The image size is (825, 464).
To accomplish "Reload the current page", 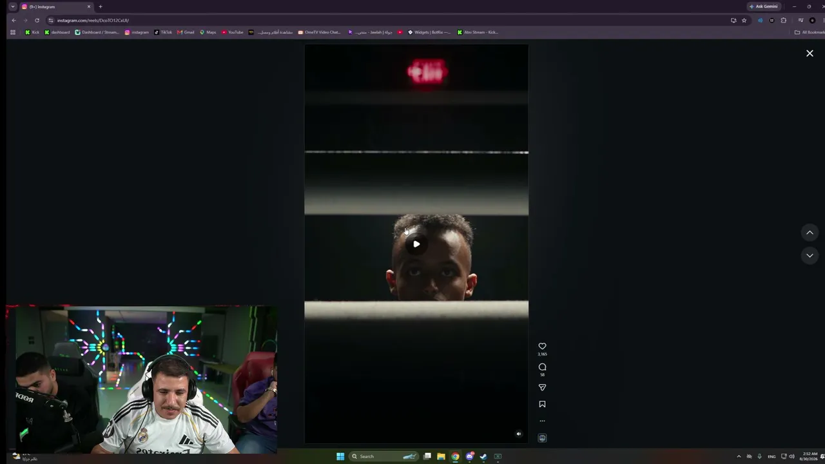I will click(x=37, y=20).
